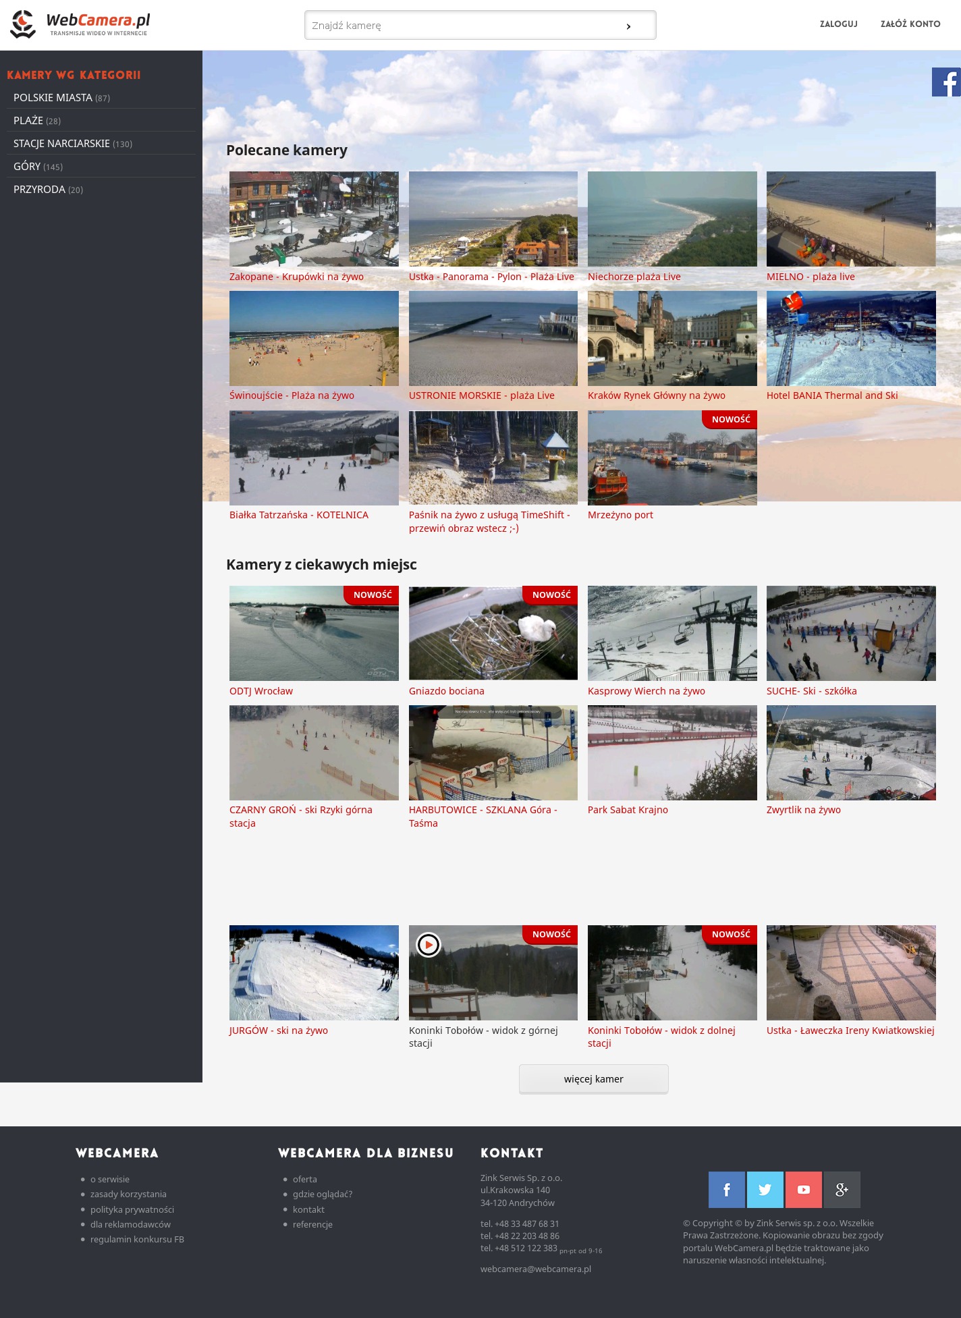Click the search arrow submit icon

click(x=628, y=26)
